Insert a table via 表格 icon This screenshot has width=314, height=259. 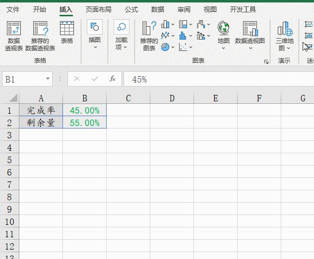66,33
